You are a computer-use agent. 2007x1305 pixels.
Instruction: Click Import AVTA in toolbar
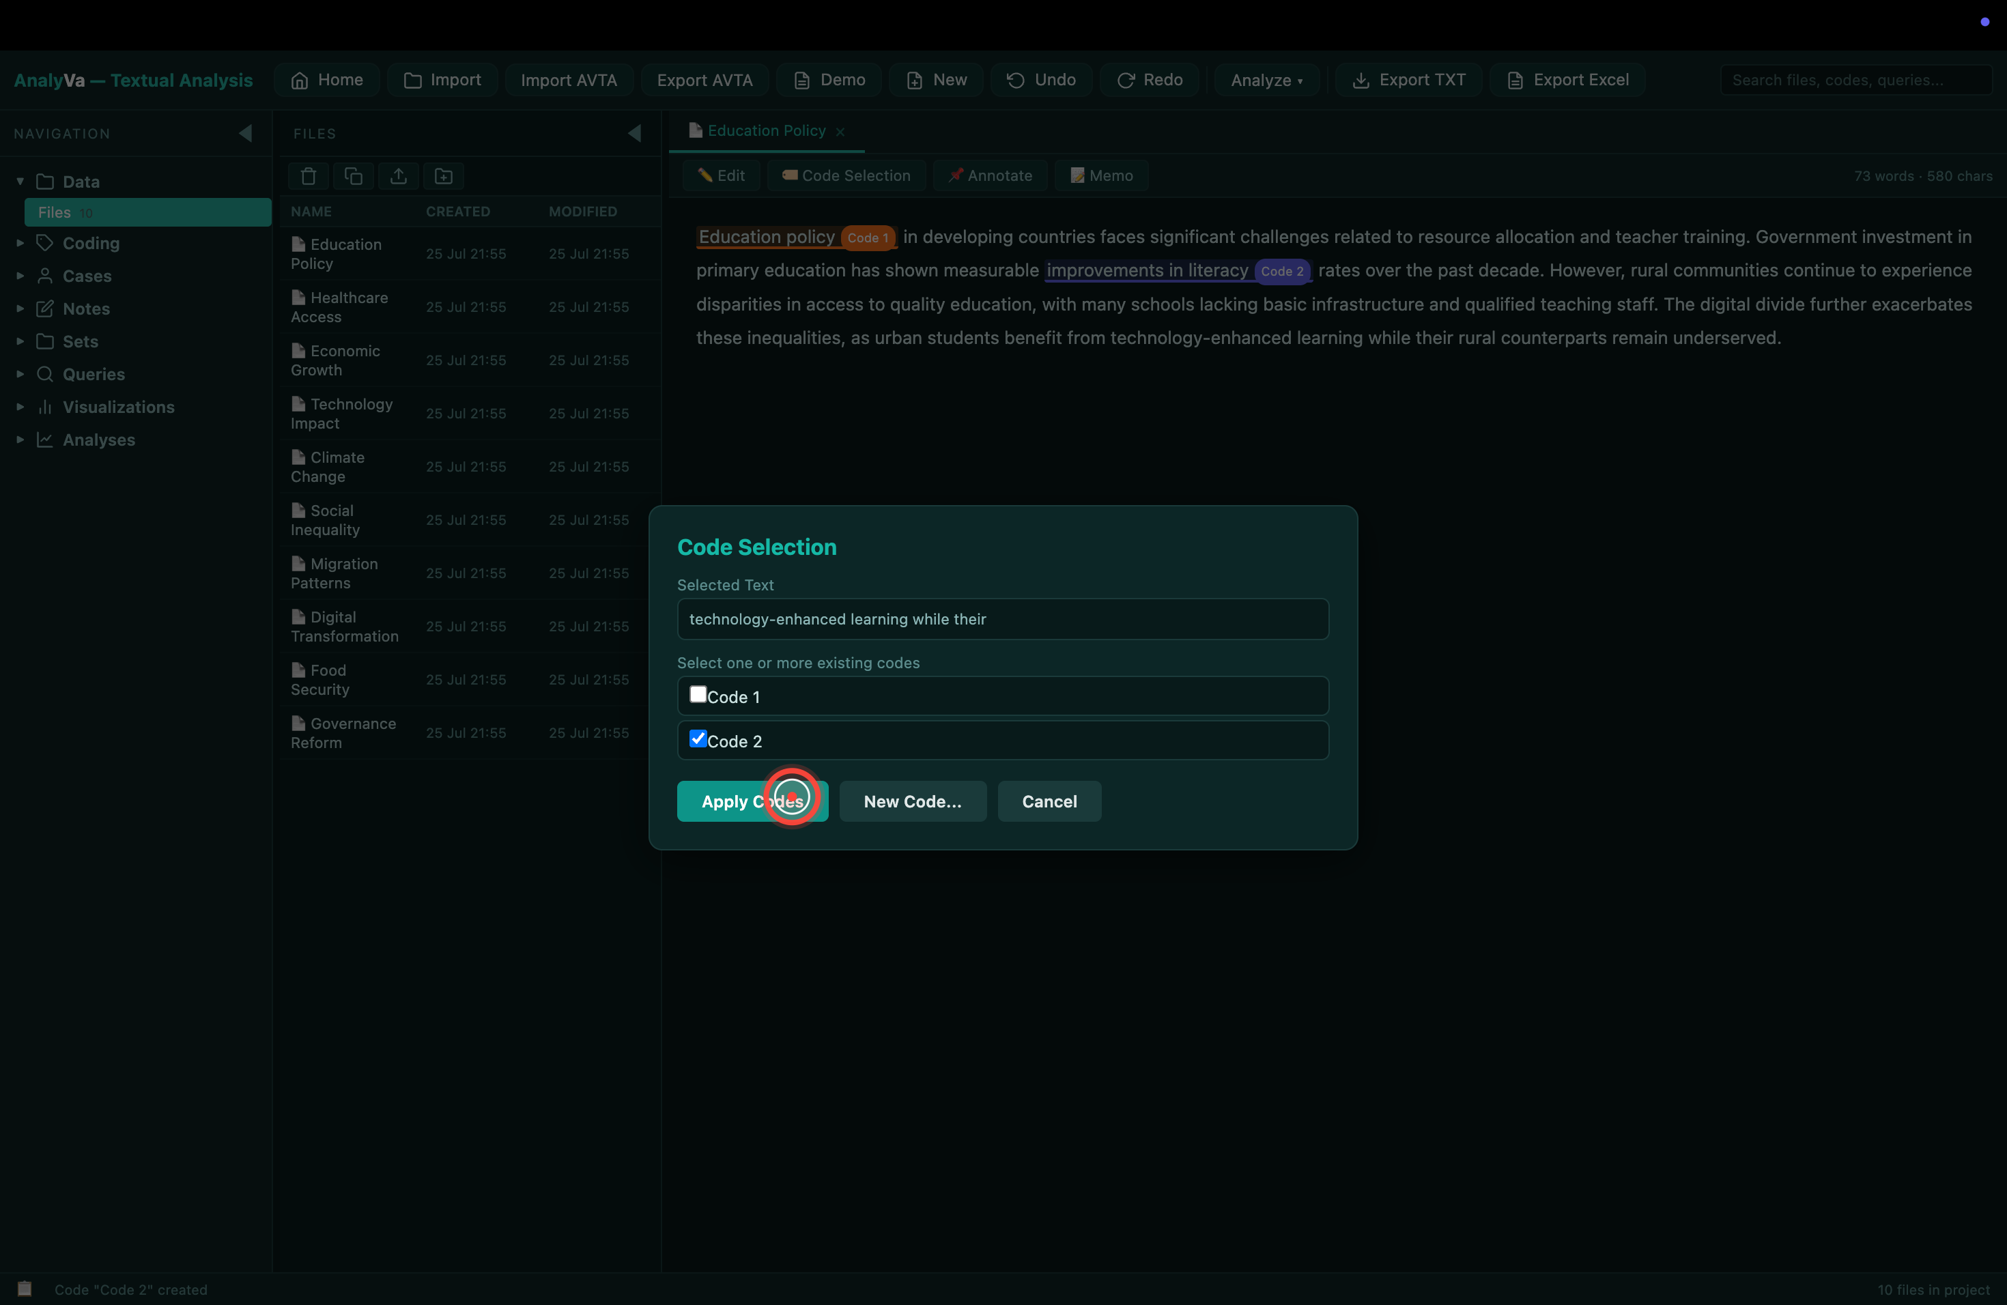point(569,80)
